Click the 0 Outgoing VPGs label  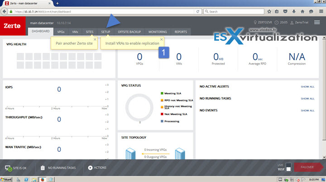[155, 157]
